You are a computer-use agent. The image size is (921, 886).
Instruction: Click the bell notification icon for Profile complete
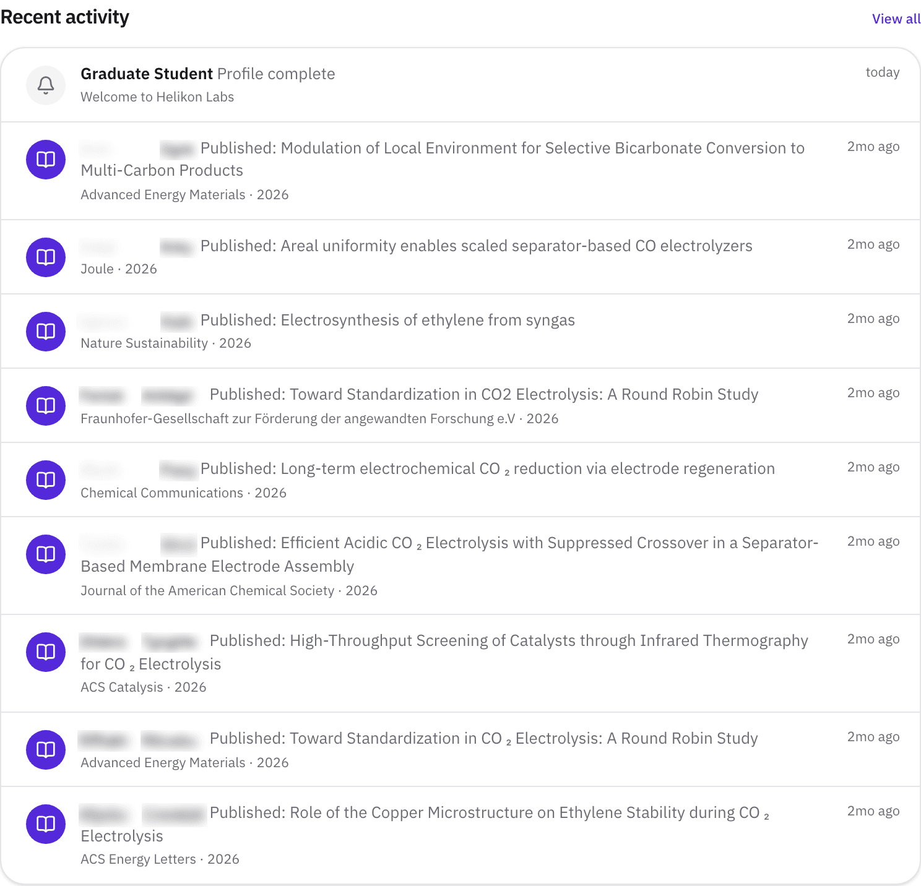(46, 85)
